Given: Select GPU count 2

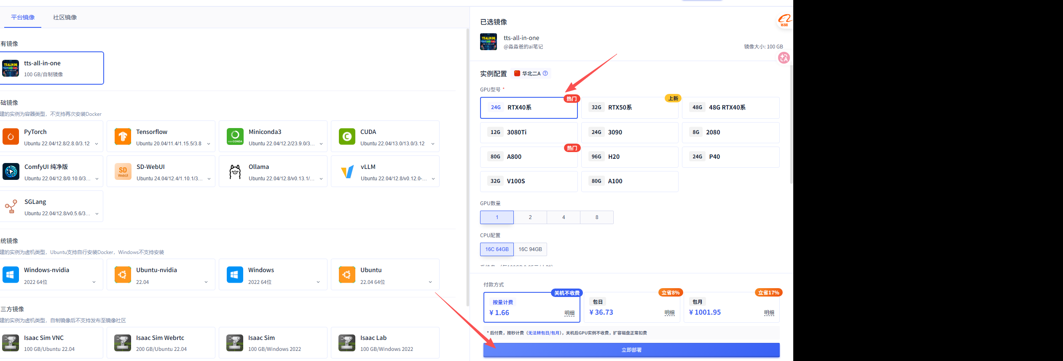Looking at the screenshot, I should click(530, 217).
